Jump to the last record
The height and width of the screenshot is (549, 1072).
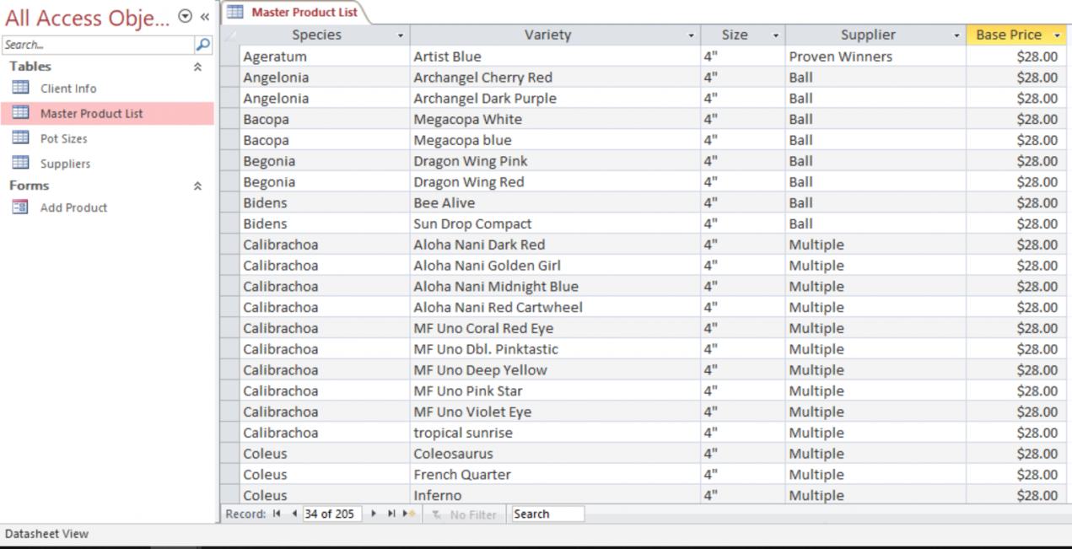tap(391, 514)
